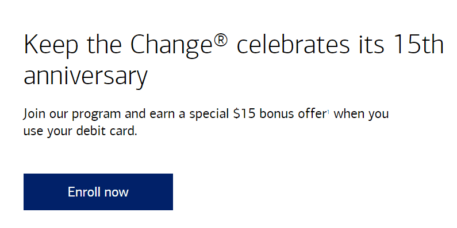The height and width of the screenshot is (228, 457).
Task: Click the word anniversary in the heading
Action: 86,77
